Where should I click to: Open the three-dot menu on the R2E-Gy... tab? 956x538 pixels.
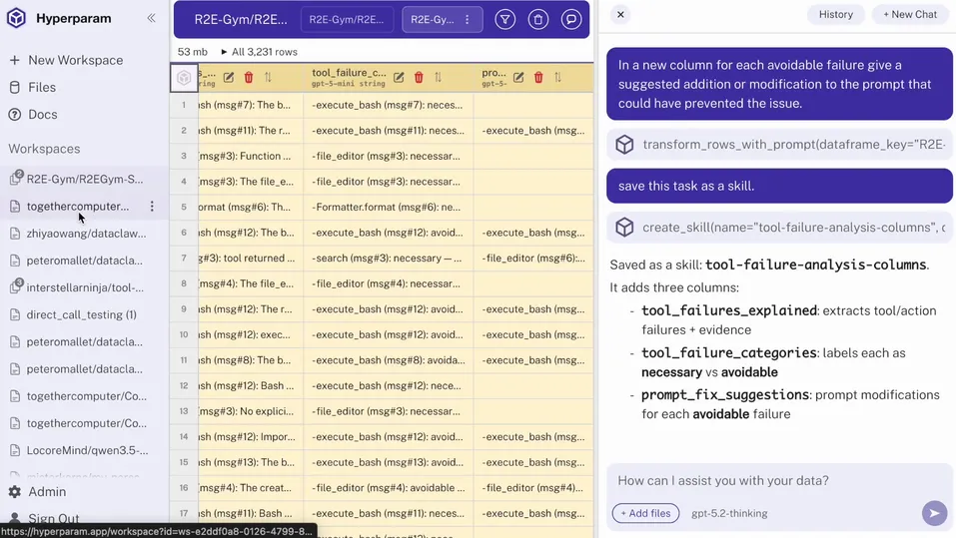click(467, 19)
